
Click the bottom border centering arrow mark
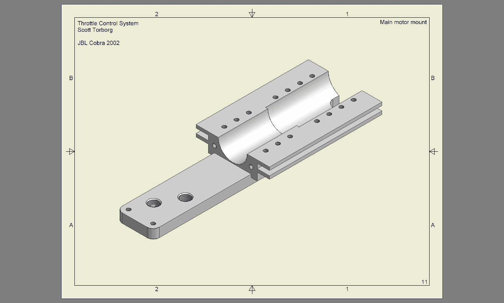(x=252, y=289)
